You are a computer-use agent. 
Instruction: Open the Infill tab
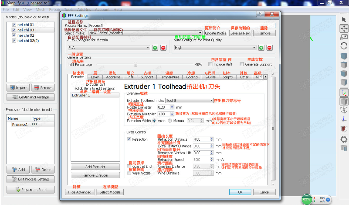[x=130, y=77]
